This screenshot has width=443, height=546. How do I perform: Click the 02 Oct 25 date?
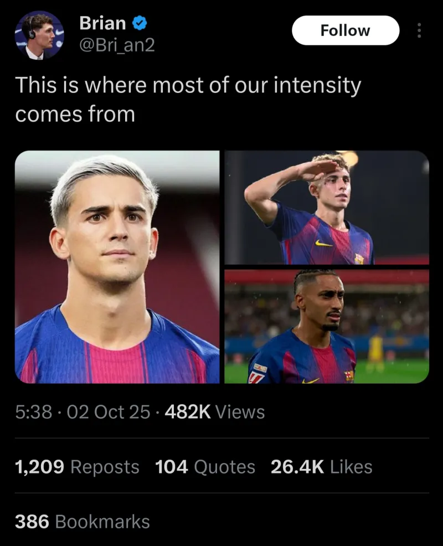109,412
